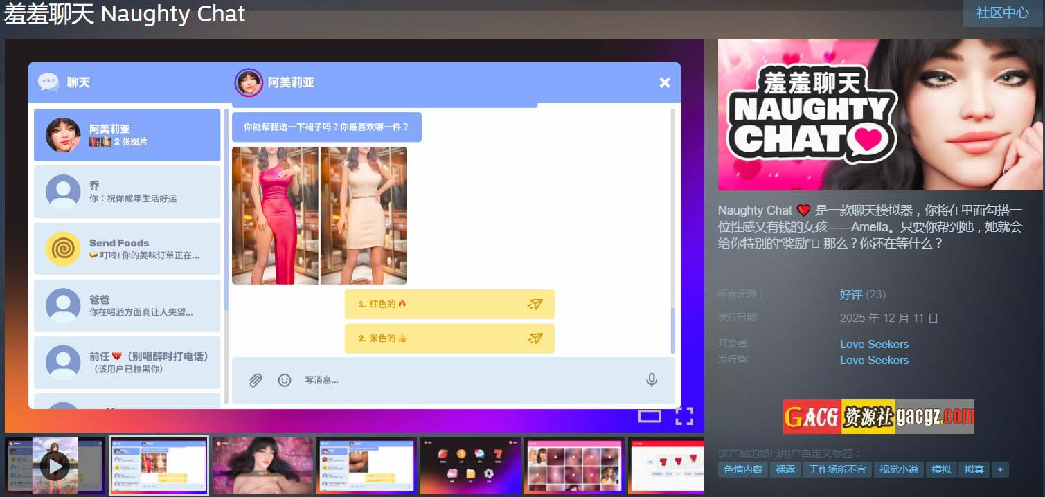Select the 视觉小说 tag
Viewport: 1045px width, 497px height.
click(x=898, y=469)
